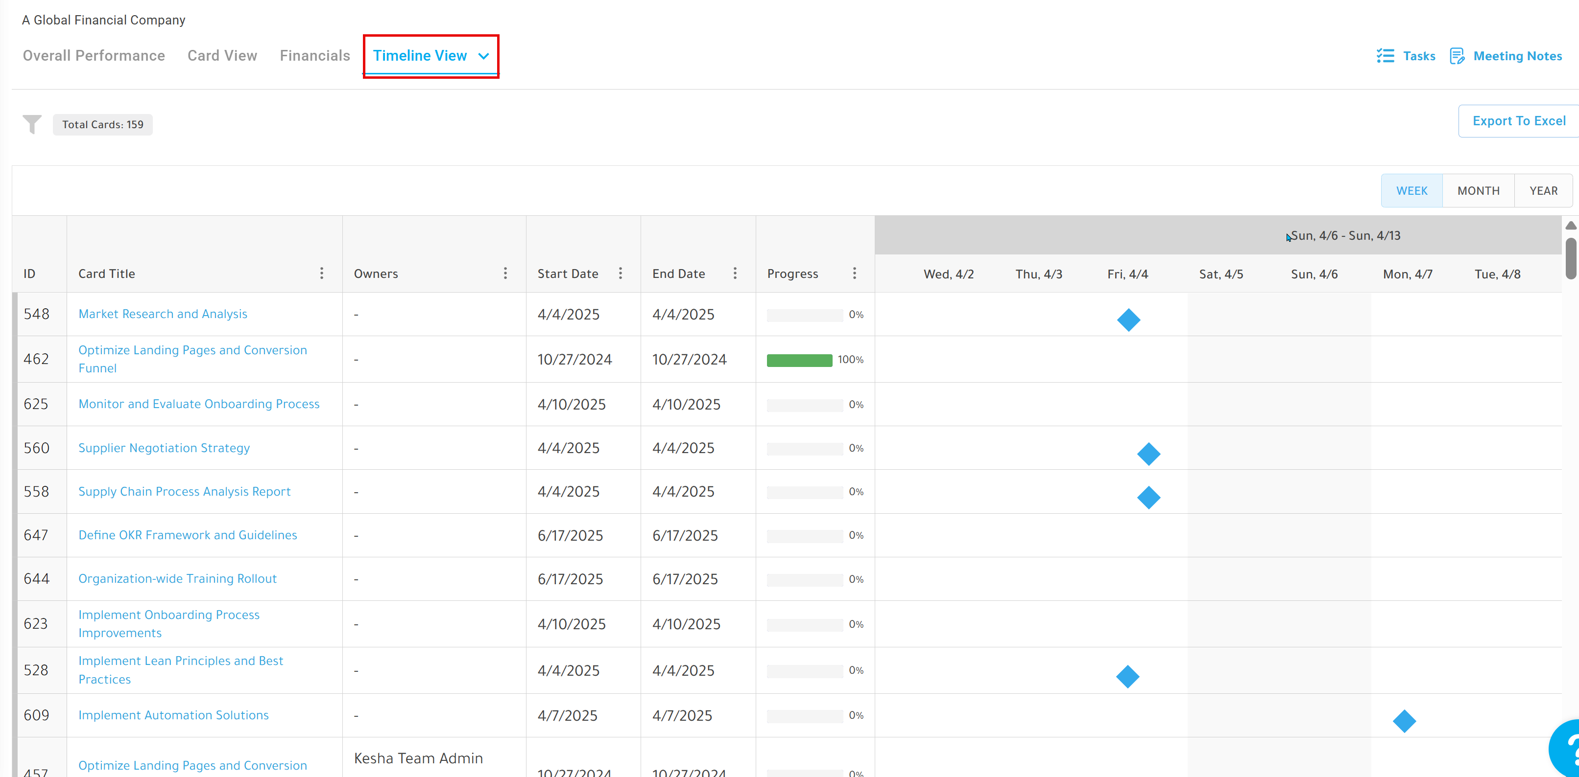Open Optimize Landing Pages card ID 462
The image size is (1579, 777).
[192, 359]
